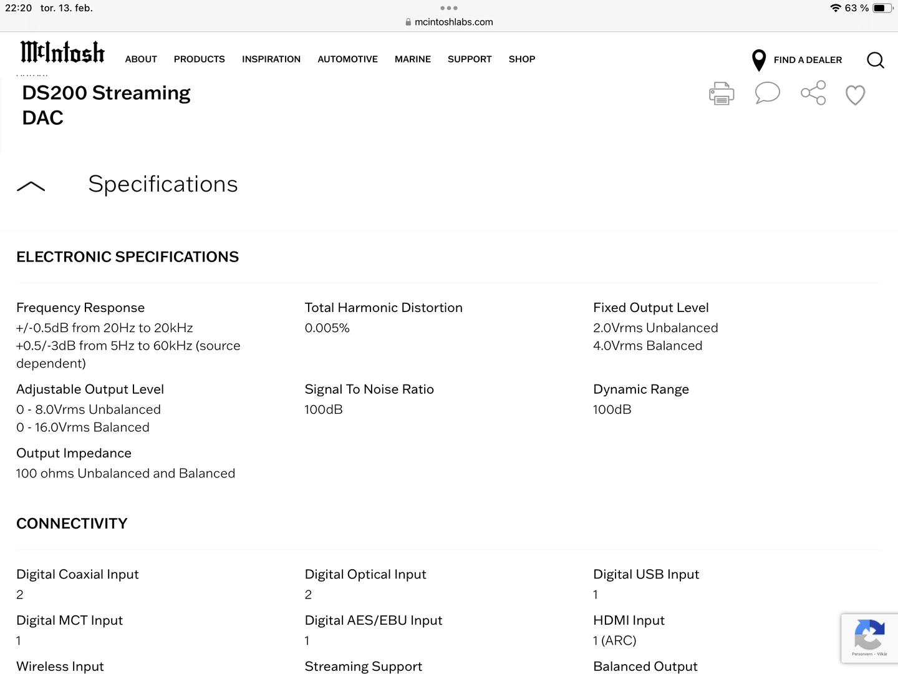Select the Digital AES/EBU Input label
898x674 pixels.
374,620
